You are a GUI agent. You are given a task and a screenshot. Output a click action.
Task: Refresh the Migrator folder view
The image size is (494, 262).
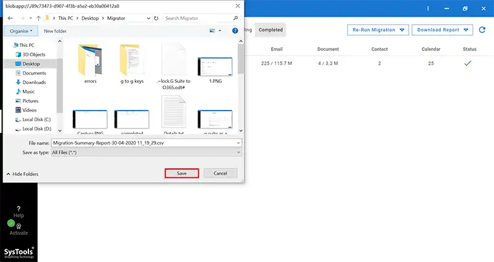[156, 19]
